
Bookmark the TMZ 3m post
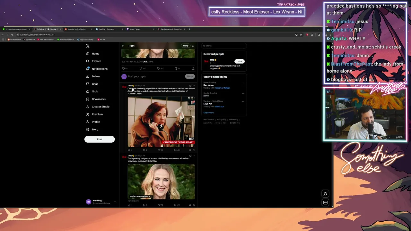[190, 205]
